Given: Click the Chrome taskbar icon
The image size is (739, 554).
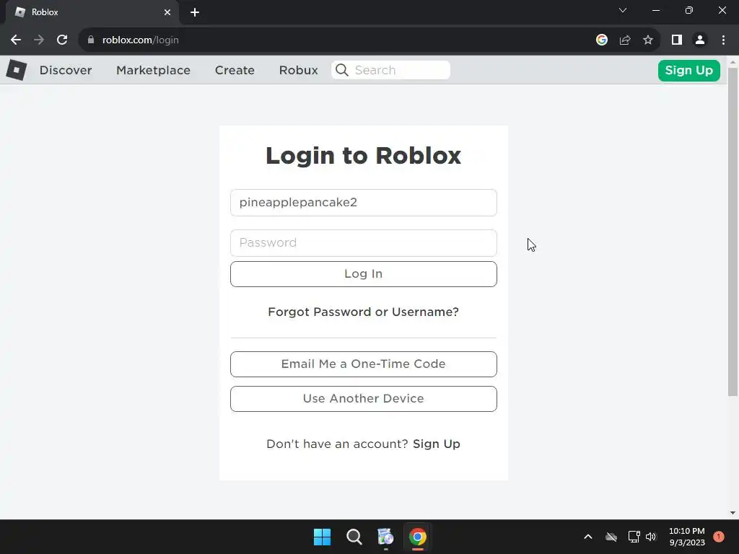Looking at the screenshot, I should pyautogui.click(x=418, y=537).
